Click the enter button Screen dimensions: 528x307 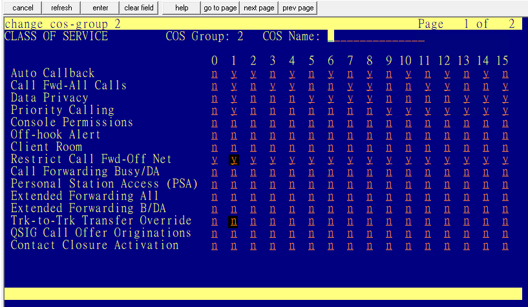[x=100, y=8]
